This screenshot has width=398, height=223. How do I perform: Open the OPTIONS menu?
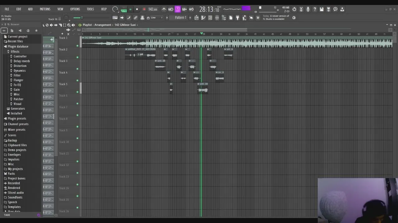[75, 9]
